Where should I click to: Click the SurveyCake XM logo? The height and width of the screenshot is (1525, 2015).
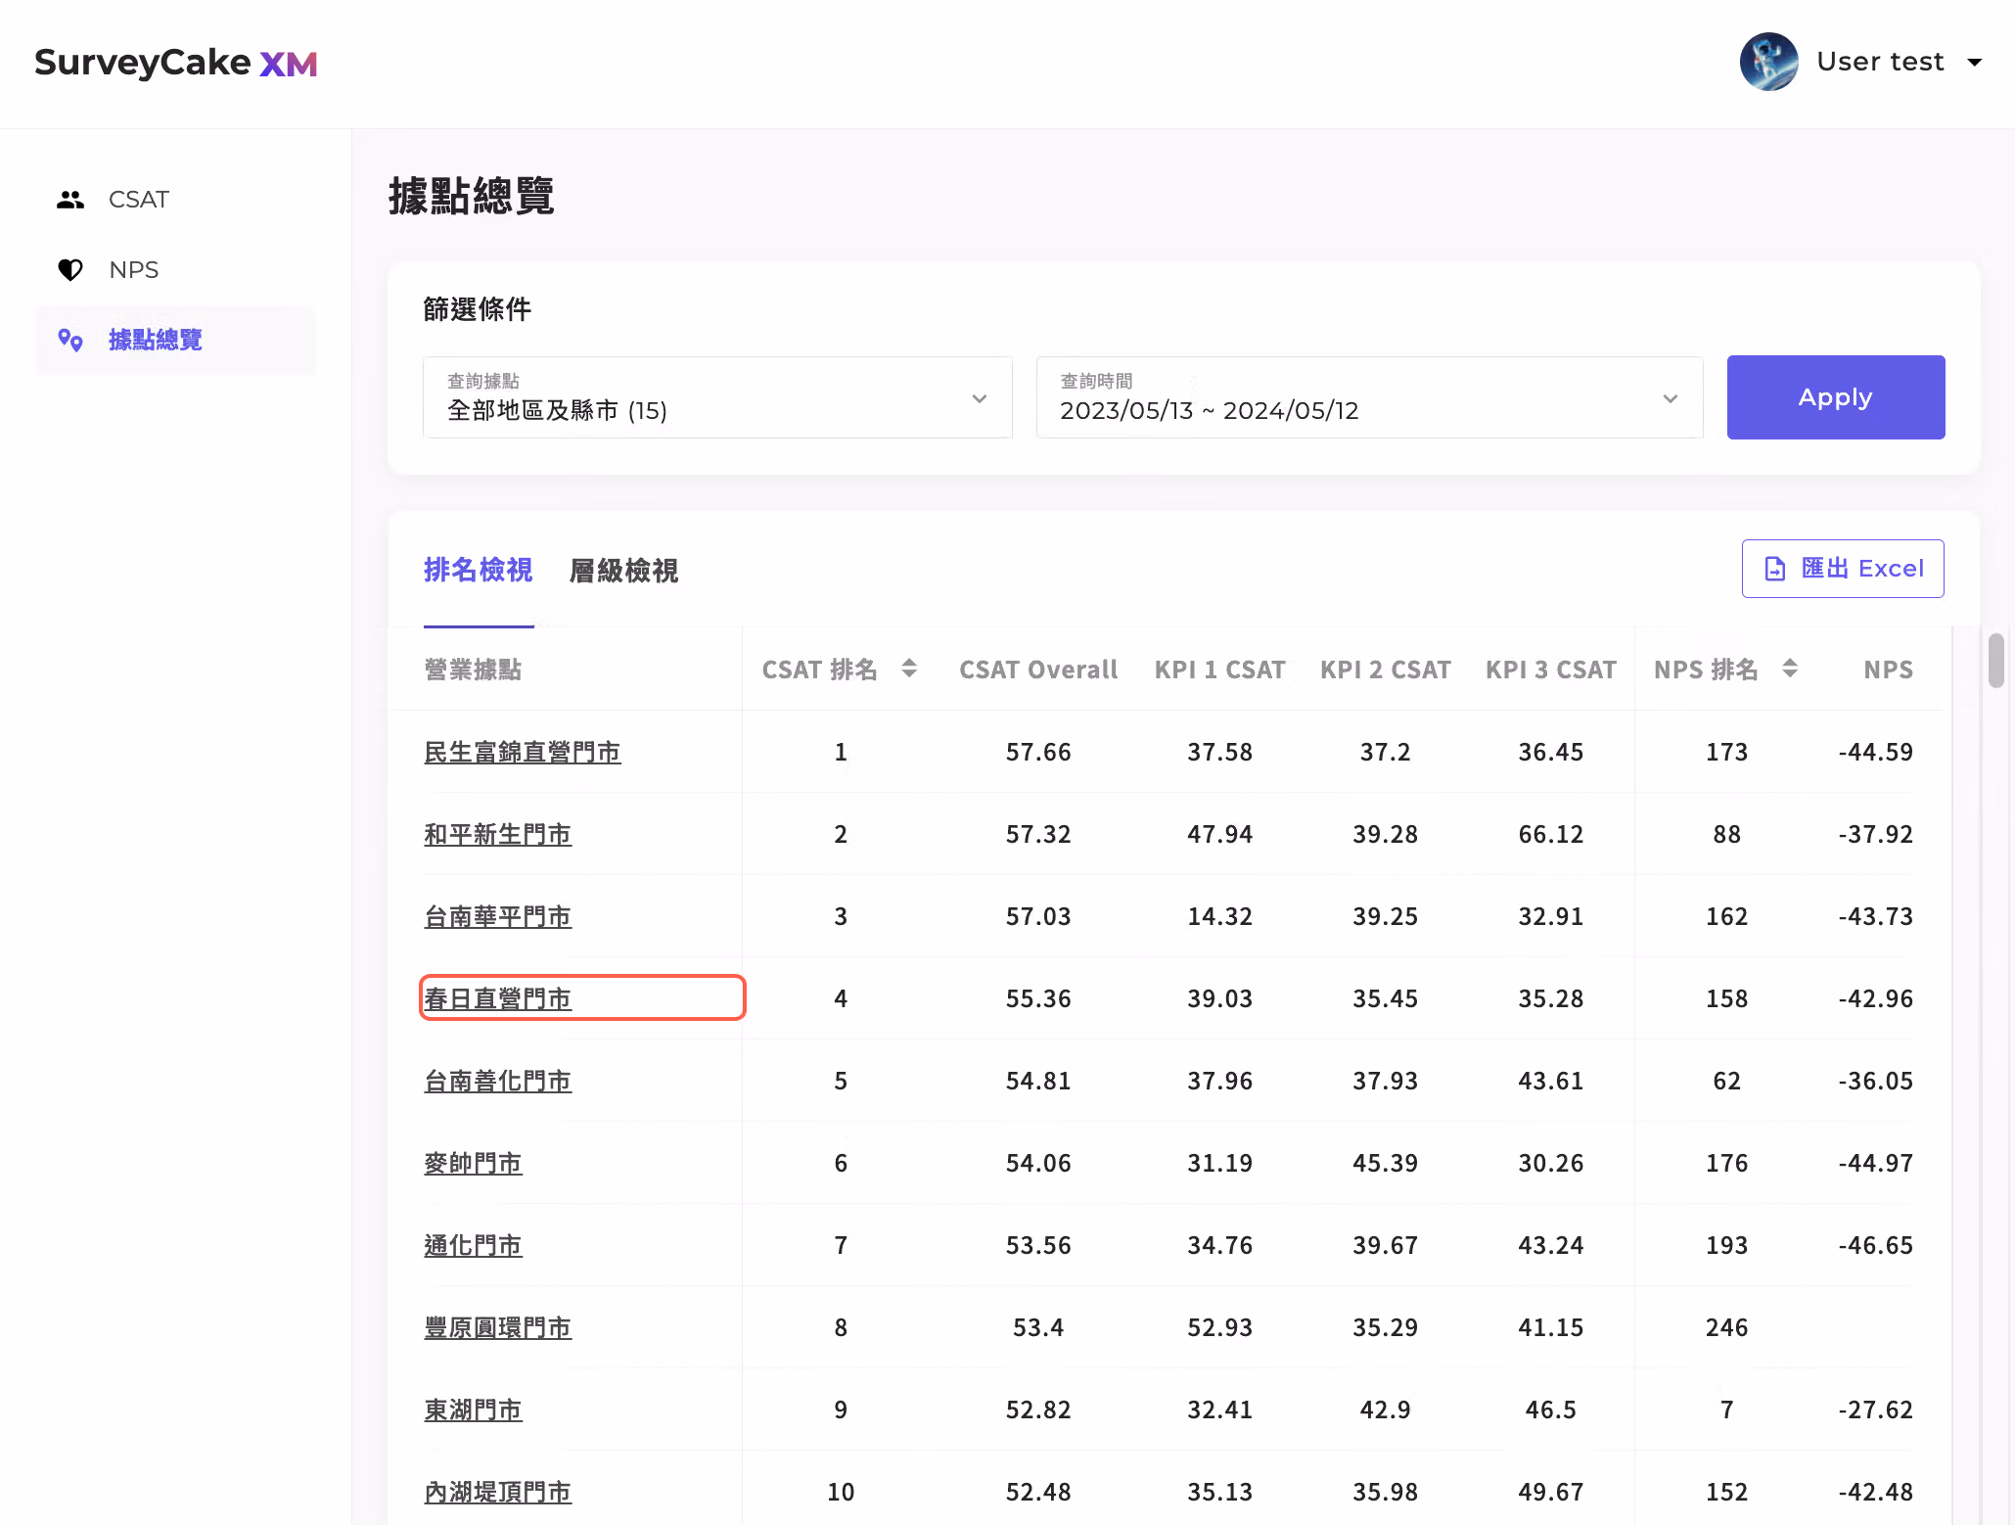pos(176,63)
